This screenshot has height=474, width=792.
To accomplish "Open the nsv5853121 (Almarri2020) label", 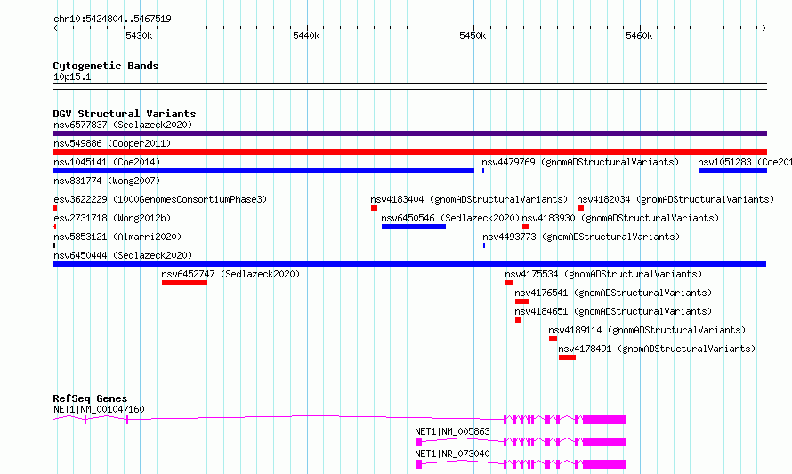I will coord(117,237).
